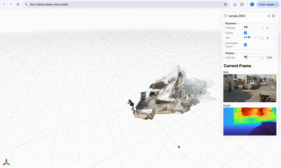The height and width of the screenshot is (168, 281).
Task: Go back with the browser back arrow
Action: pyautogui.click(x=4, y=4)
